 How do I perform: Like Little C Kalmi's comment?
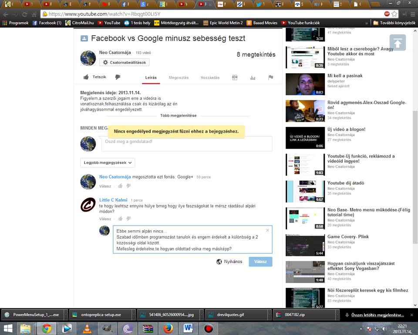tap(120, 219)
